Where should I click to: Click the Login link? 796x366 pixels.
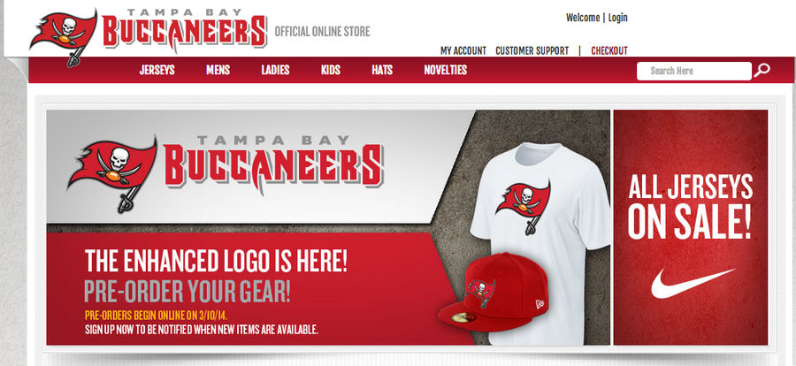coord(618,18)
